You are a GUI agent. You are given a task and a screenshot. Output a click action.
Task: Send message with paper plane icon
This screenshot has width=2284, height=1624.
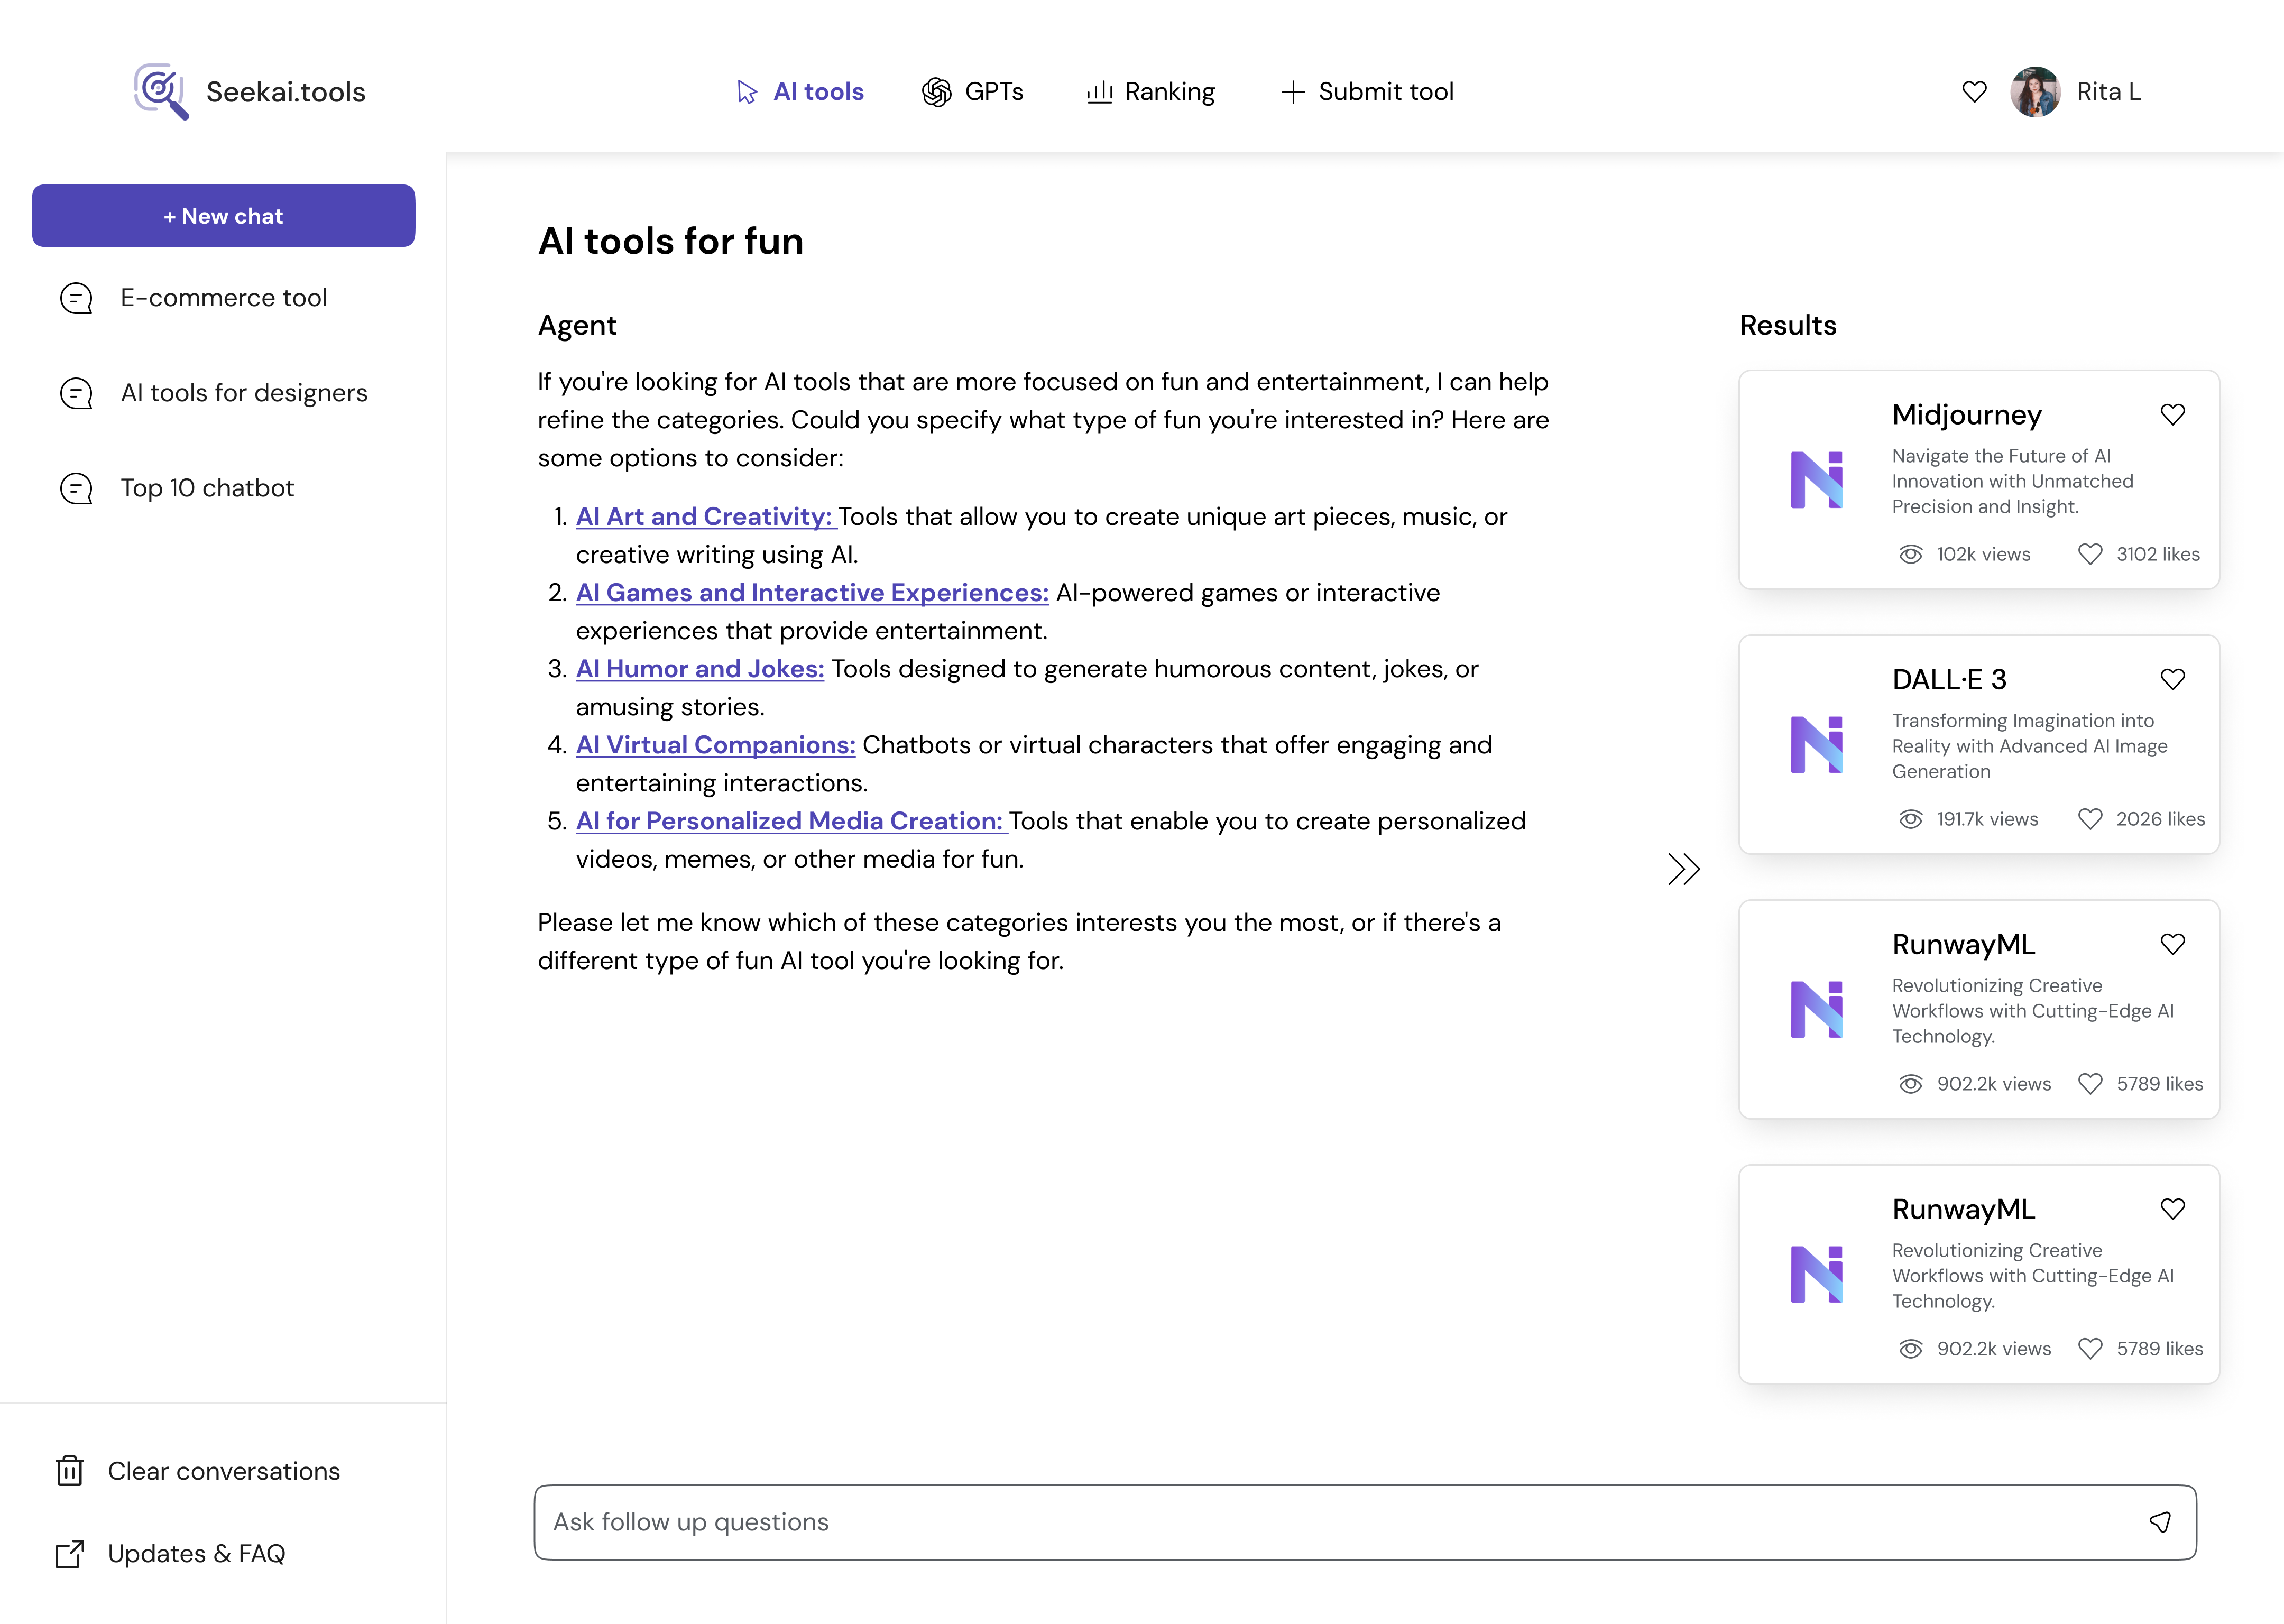tap(2160, 1522)
